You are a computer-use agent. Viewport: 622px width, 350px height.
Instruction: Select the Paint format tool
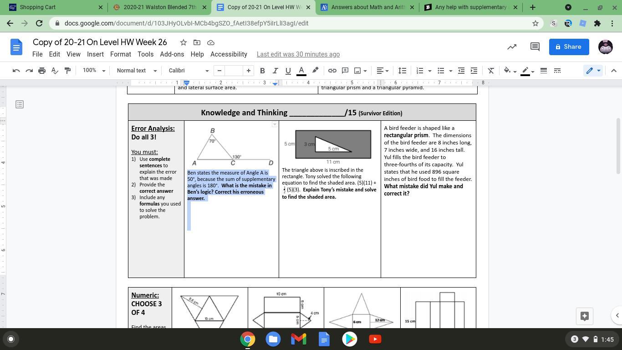click(x=67, y=71)
